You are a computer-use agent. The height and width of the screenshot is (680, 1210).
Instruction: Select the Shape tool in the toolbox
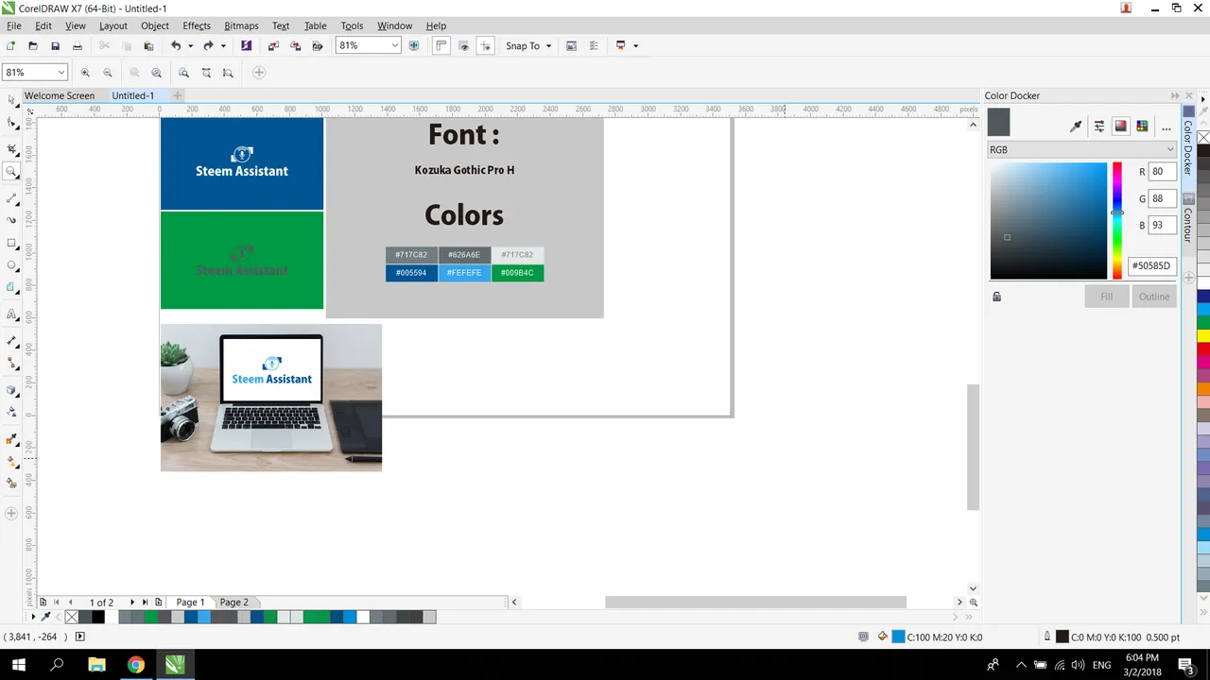pos(11,123)
